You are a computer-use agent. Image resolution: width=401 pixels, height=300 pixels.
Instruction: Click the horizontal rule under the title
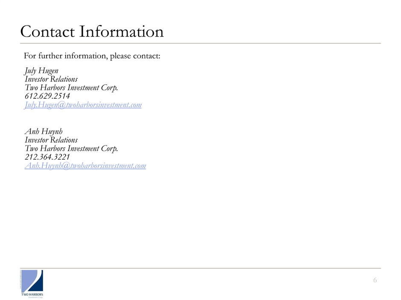click(200, 43)
